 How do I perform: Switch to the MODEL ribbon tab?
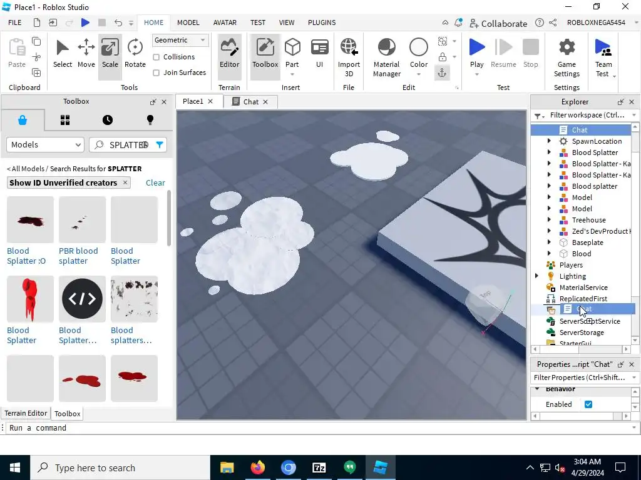(188, 22)
